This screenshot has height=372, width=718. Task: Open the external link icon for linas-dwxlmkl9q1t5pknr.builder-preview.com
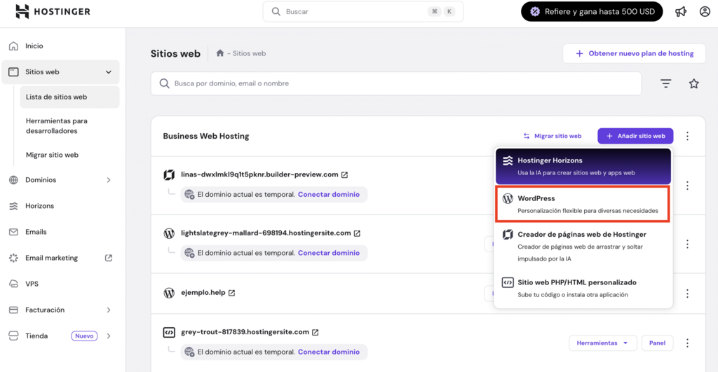345,174
